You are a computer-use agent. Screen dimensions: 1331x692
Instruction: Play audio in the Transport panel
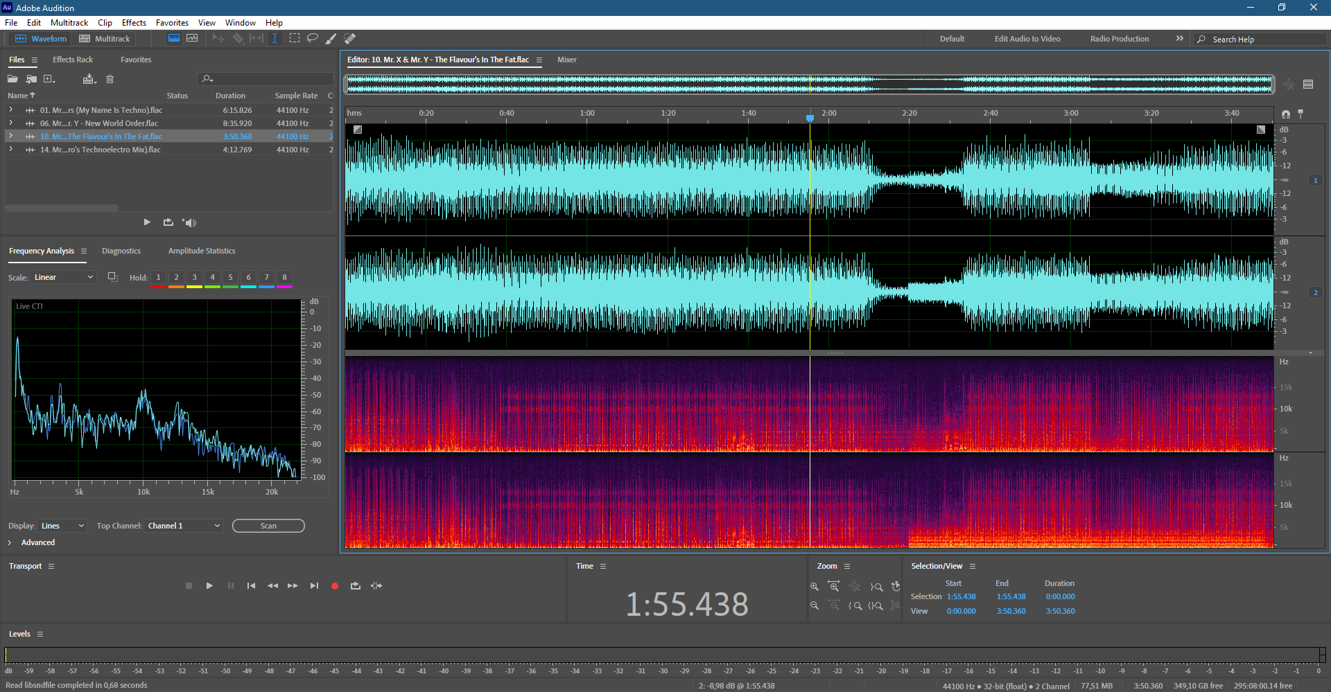pyautogui.click(x=209, y=586)
